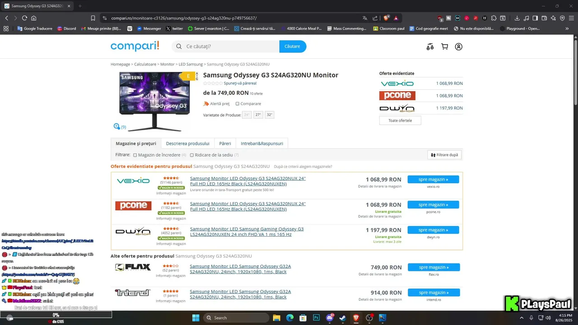Image resolution: width=578 pixels, height=325 pixels.
Task: Switch to the Intrebari&Raspunsuri tab
Action: [262, 144]
